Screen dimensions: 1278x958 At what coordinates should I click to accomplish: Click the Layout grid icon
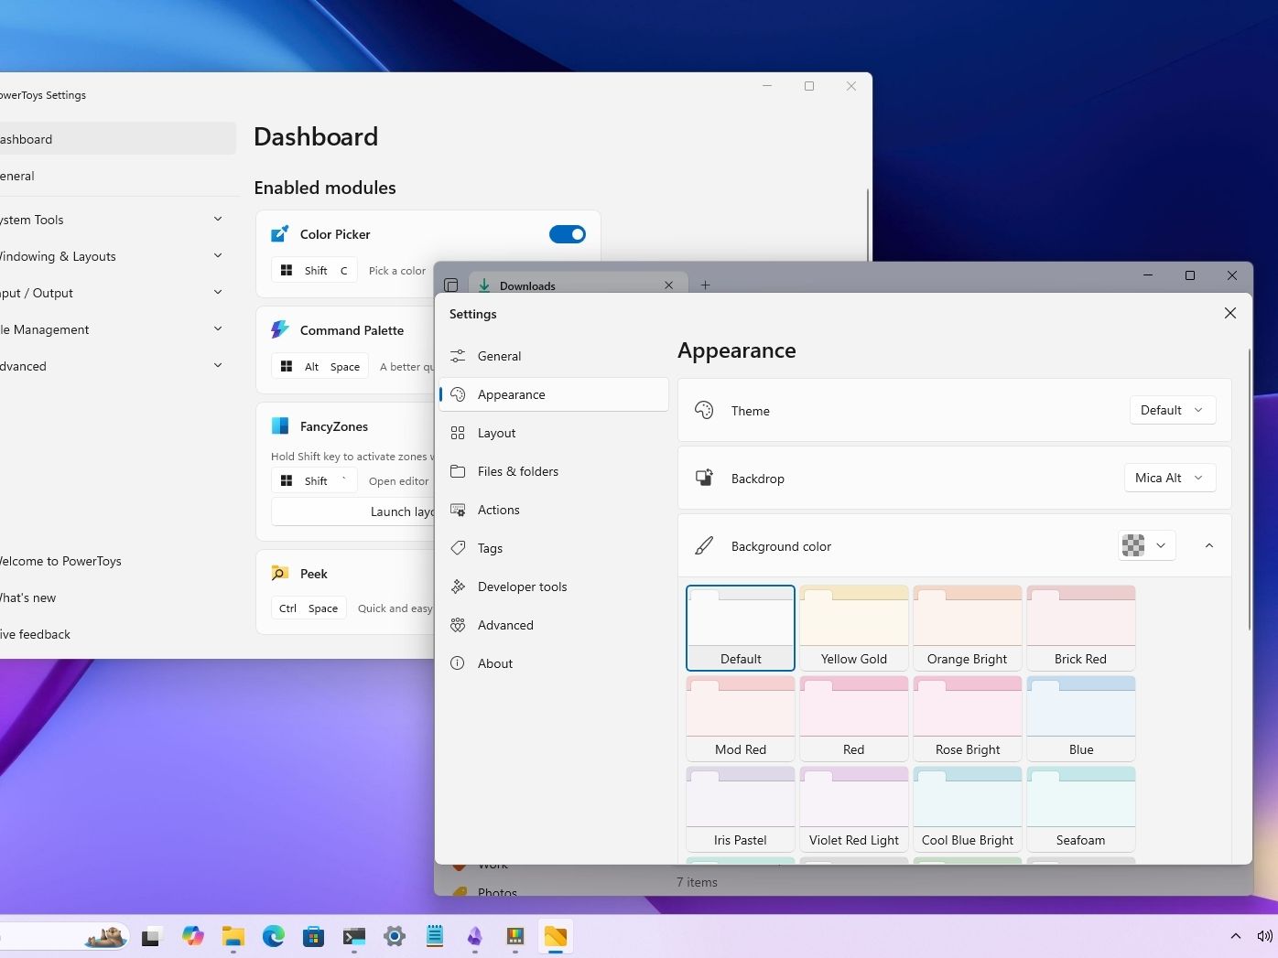[458, 433]
